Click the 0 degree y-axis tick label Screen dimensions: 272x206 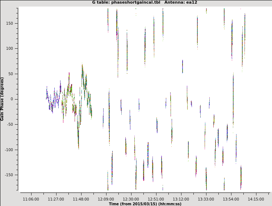pyautogui.click(x=15, y=99)
